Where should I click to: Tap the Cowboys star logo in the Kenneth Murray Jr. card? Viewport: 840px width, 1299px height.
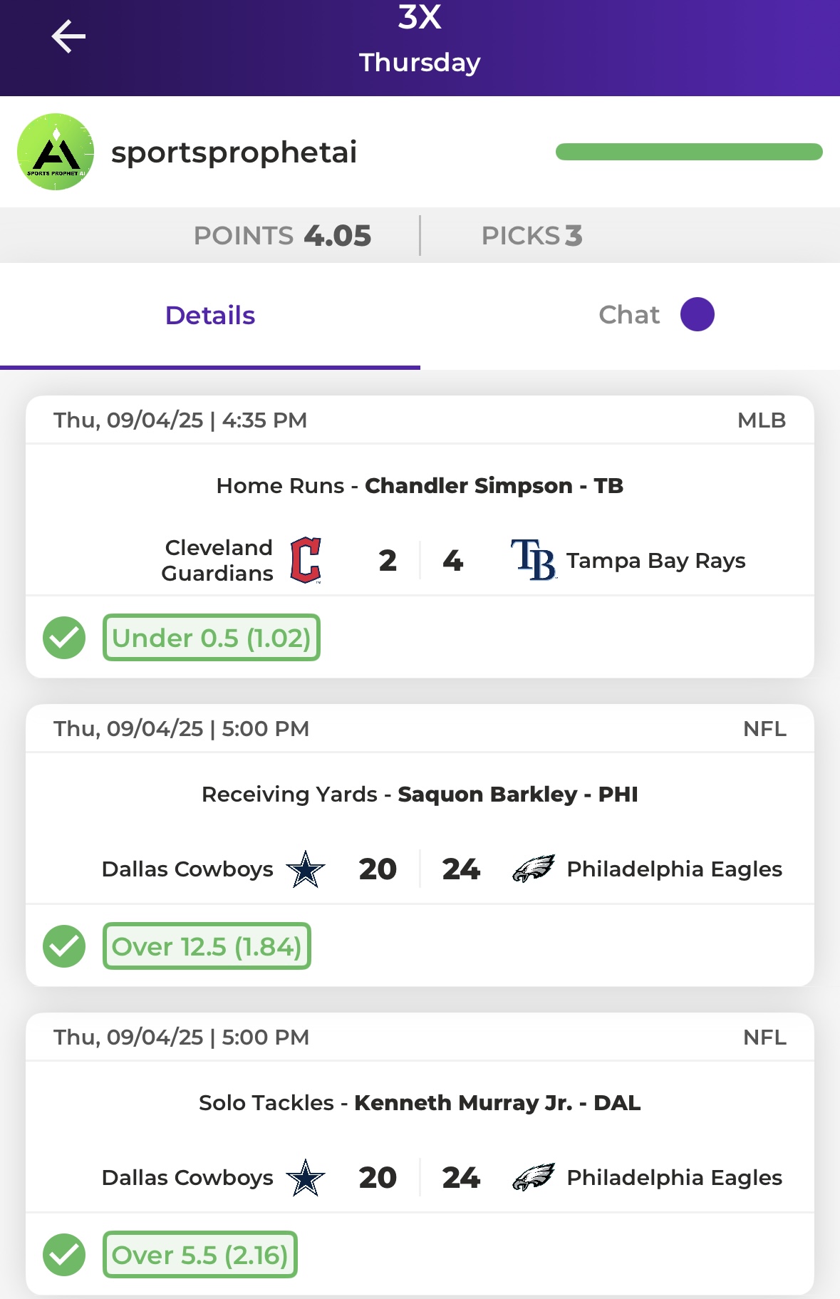(x=306, y=1177)
